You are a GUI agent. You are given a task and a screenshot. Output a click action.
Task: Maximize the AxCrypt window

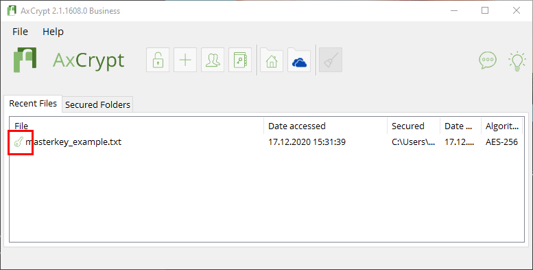click(485, 10)
